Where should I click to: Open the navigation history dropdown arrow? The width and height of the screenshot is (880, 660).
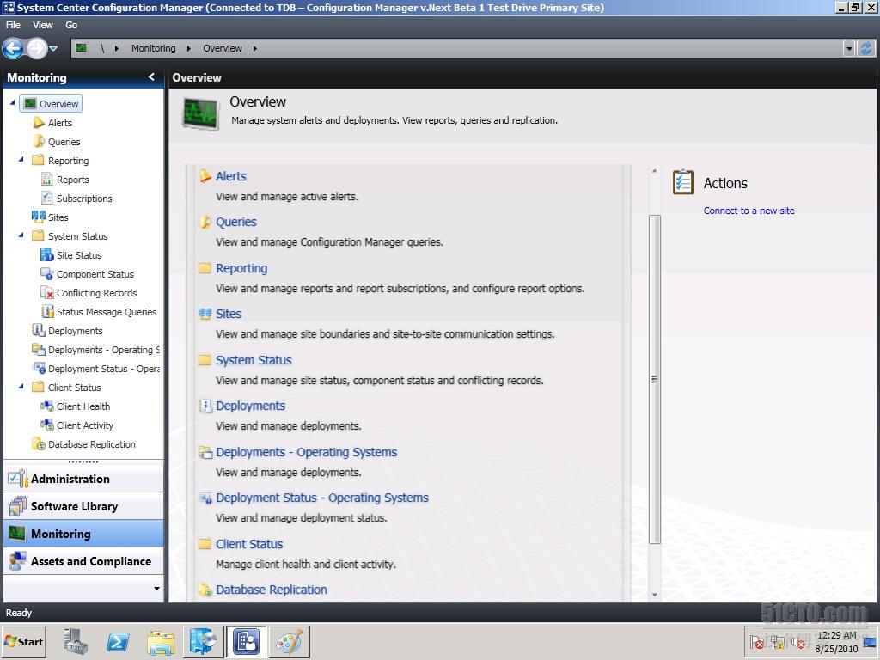pos(53,49)
